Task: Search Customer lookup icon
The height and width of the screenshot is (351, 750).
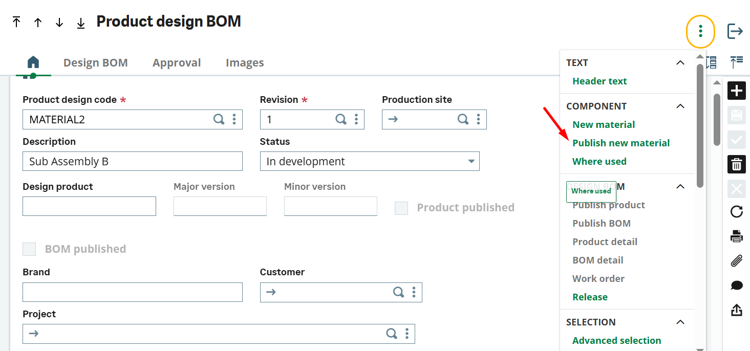Action: pos(398,292)
